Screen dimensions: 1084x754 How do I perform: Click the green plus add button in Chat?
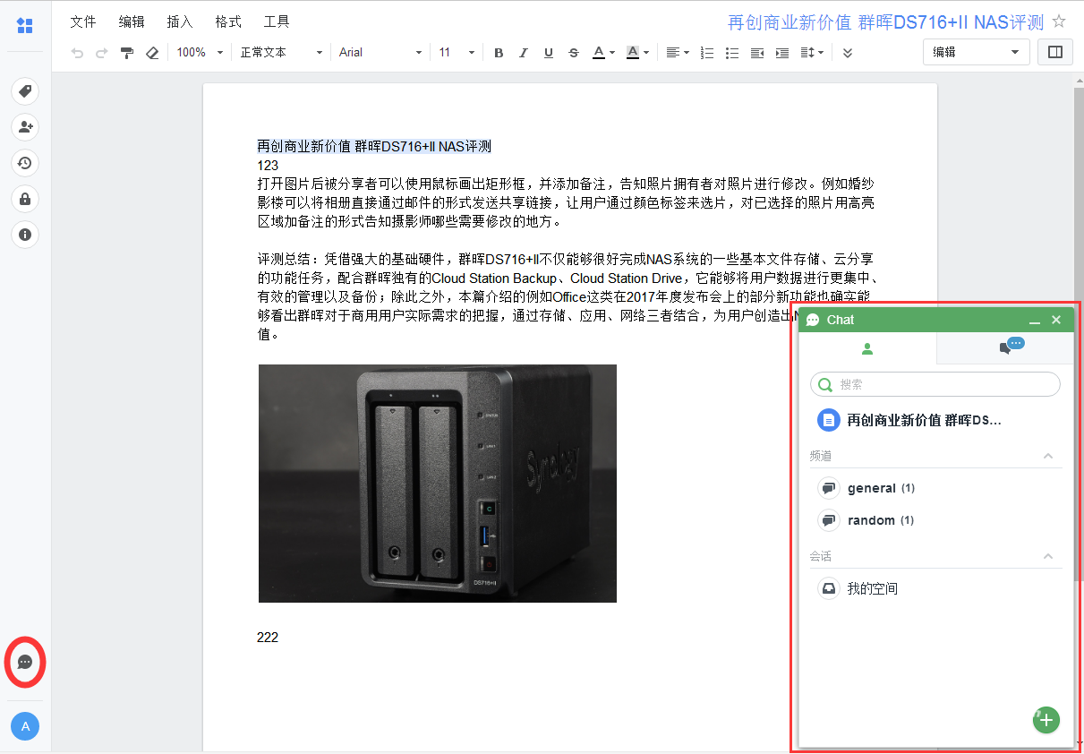(1046, 720)
